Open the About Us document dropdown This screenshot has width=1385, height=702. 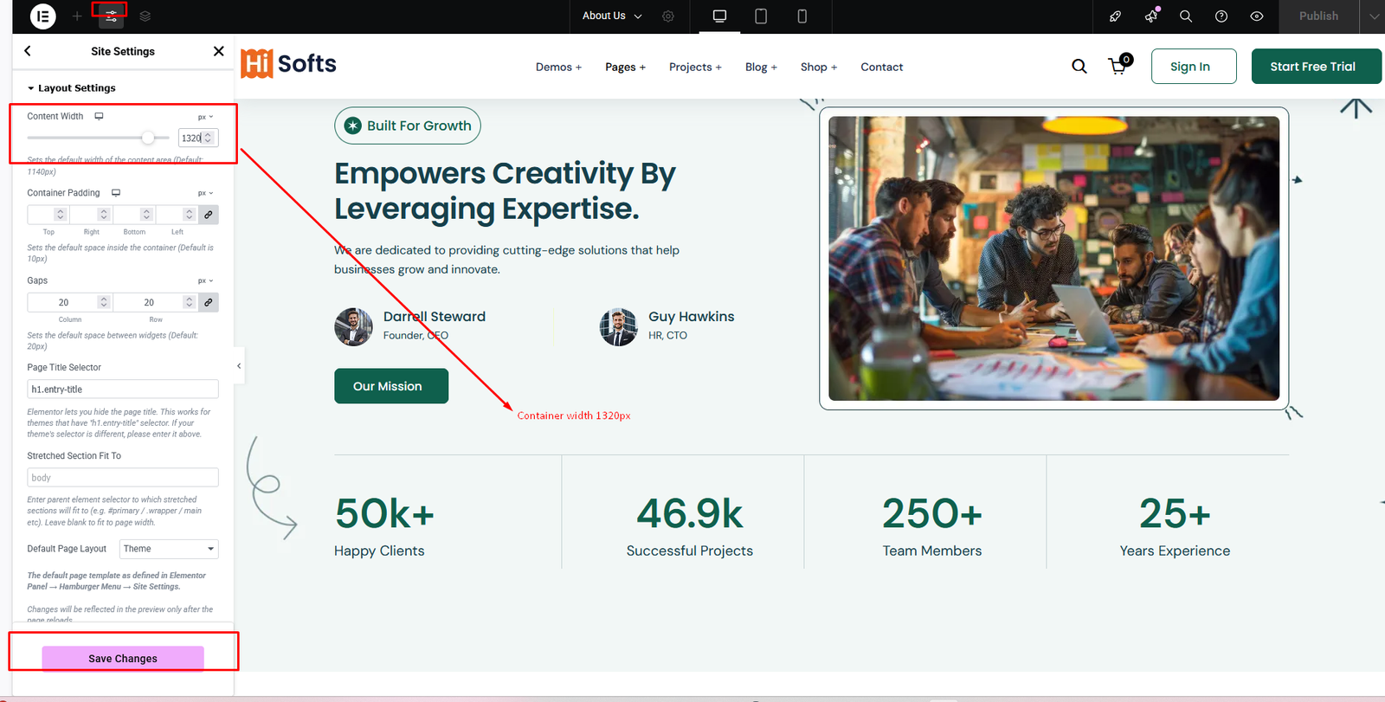pyautogui.click(x=612, y=16)
